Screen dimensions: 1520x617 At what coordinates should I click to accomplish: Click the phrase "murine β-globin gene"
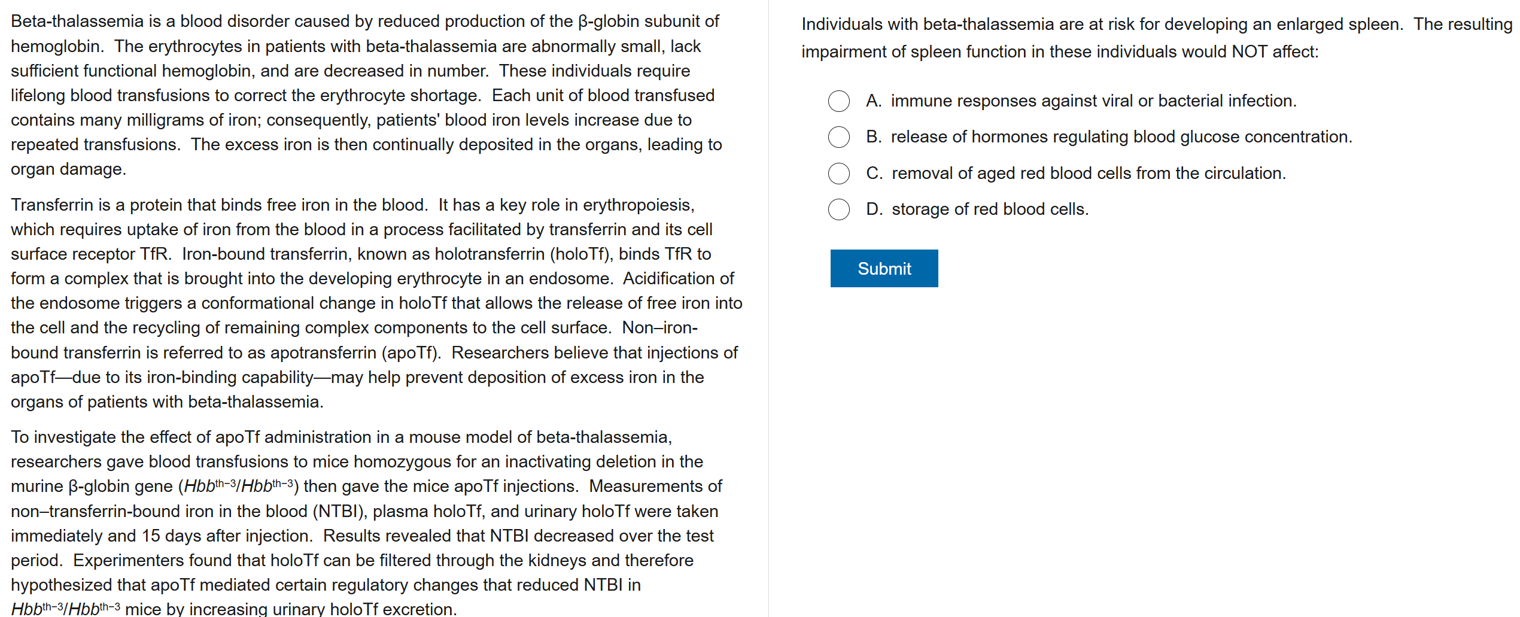coord(92,487)
